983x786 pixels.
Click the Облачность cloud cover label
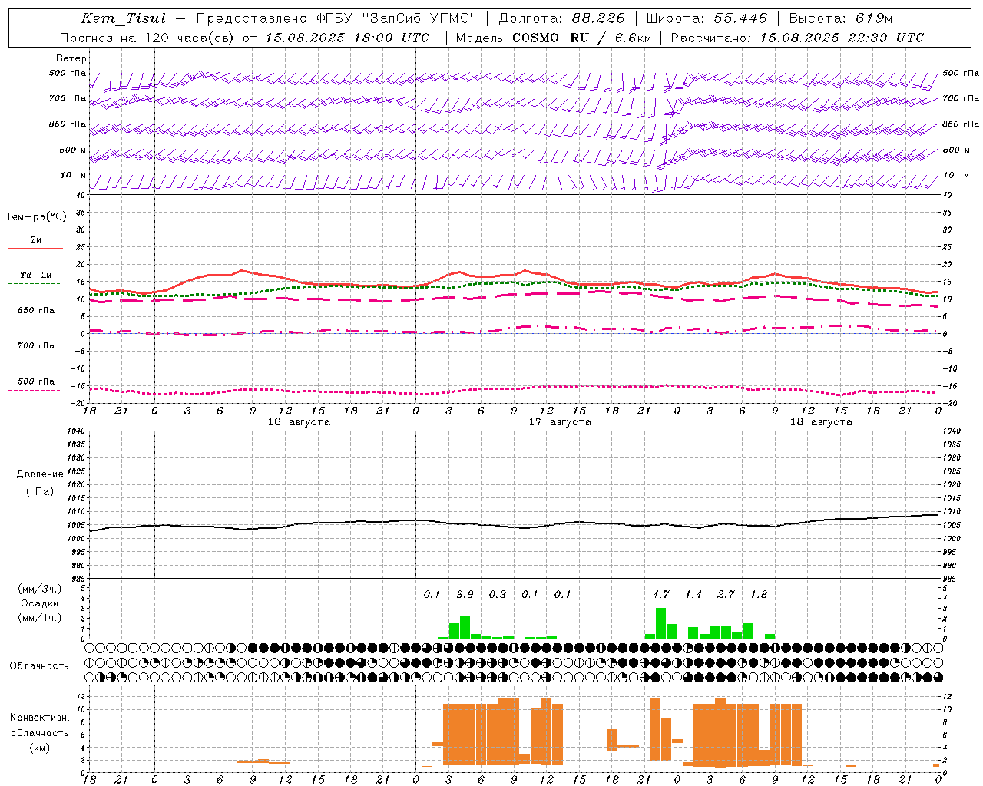[39, 665]
